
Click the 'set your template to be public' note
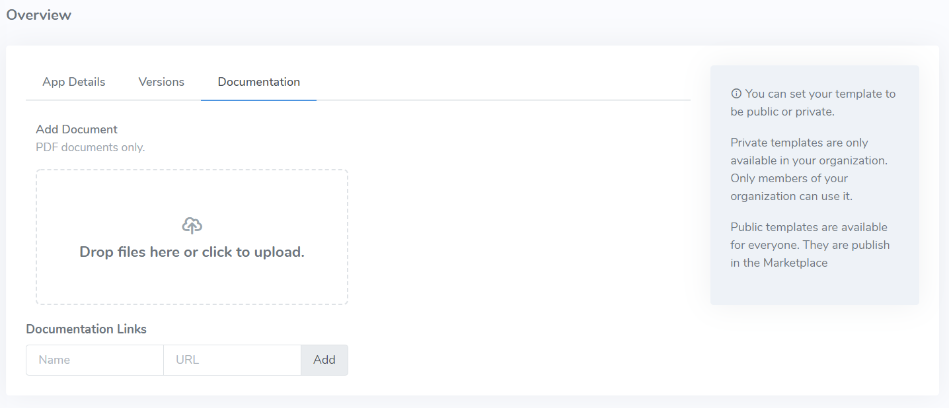814,103
